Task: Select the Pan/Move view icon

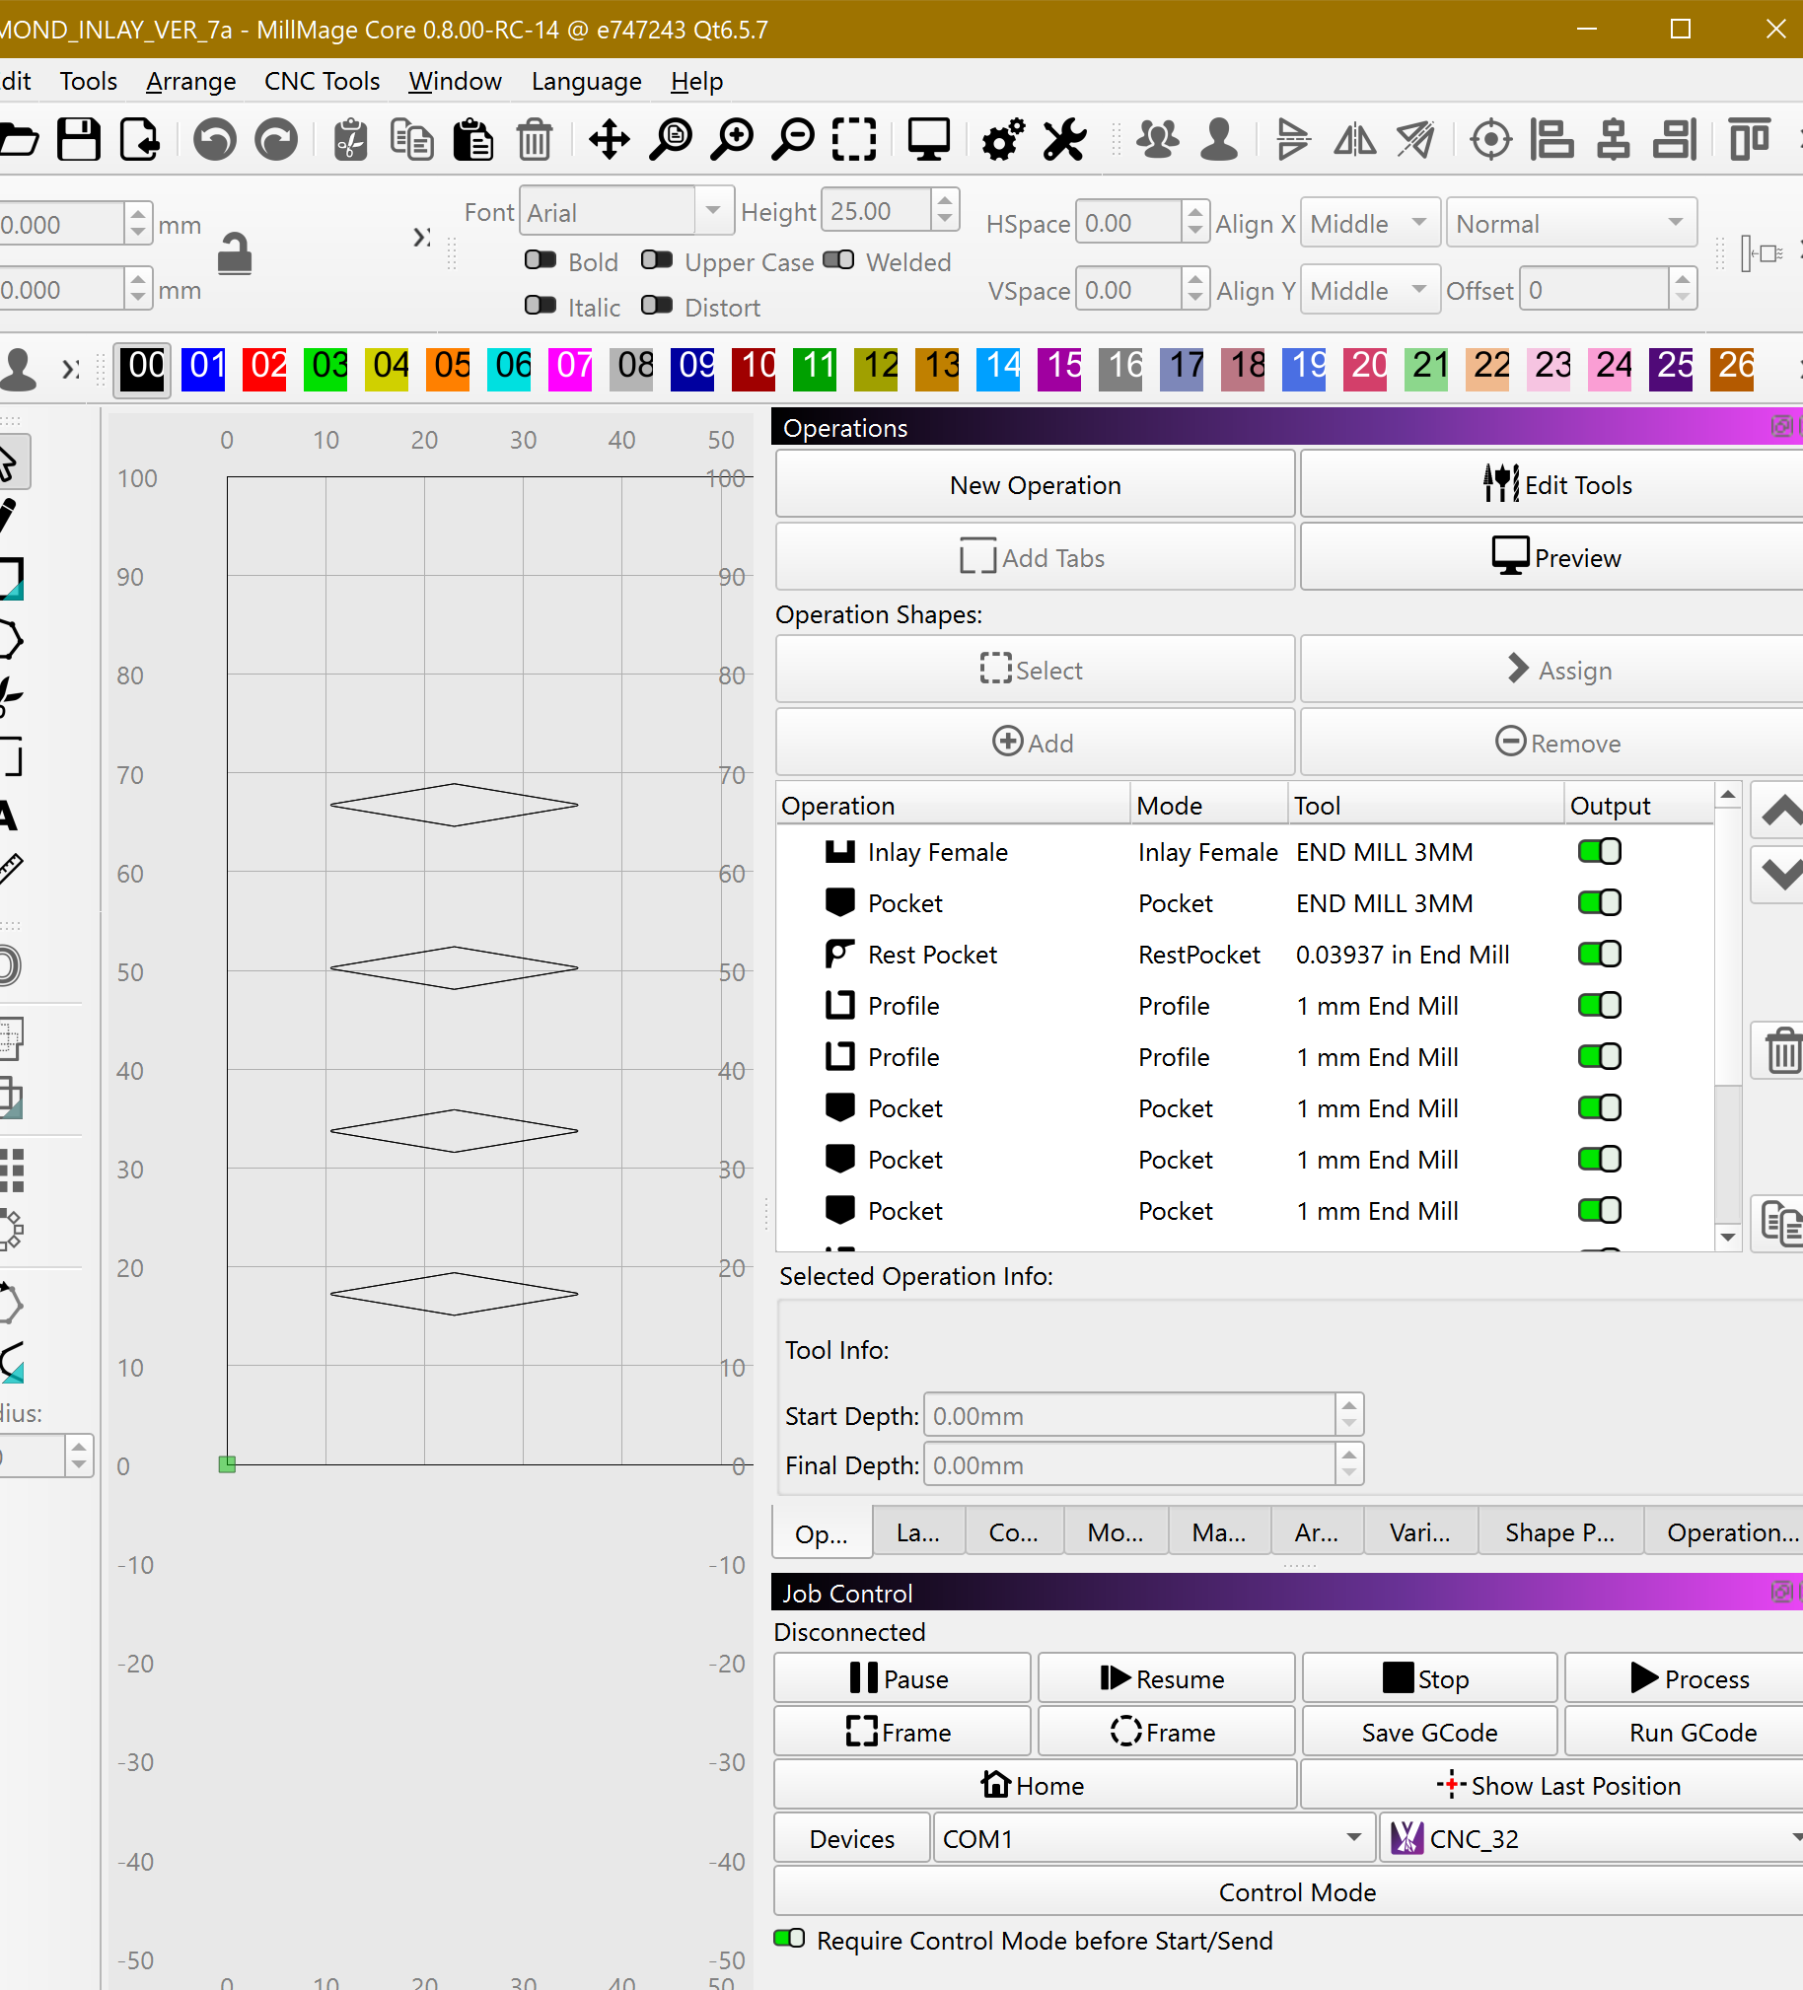Action: [x=610, y=139]
